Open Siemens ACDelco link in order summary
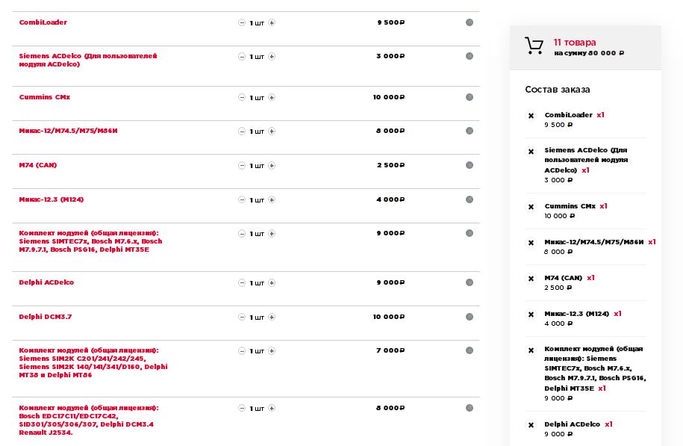Image resolution: width=683 pixels, height=446 pixels. tap(586, 160)
